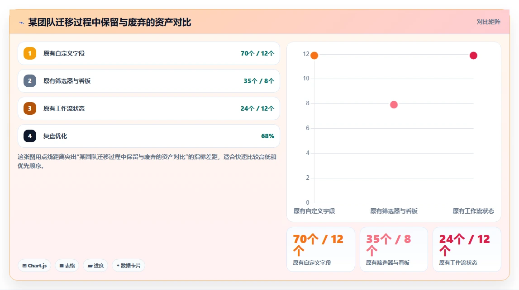Click the dark number 4 badge
Screen dimensions: 519x290
[30, 136]
